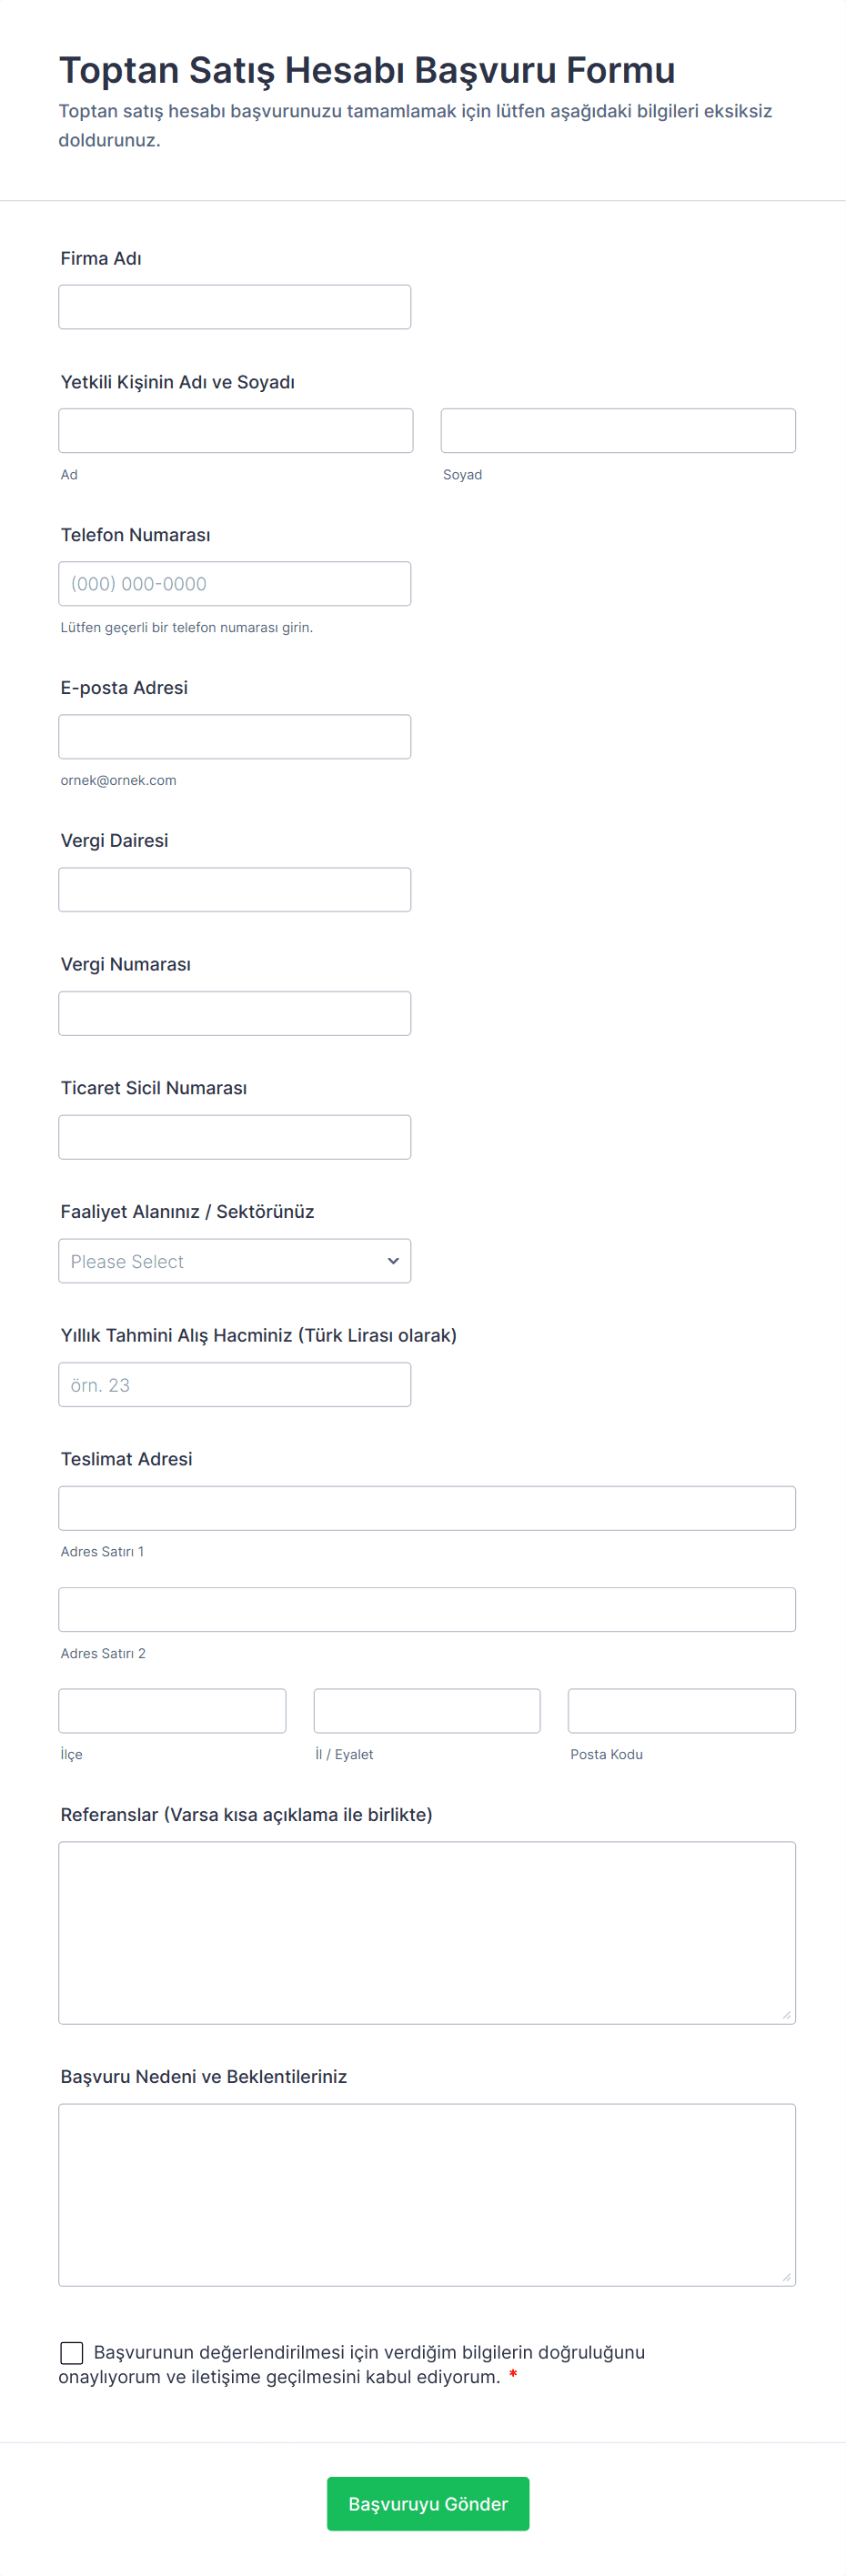Click the Vergi Dairesi text box
The height and width of the screenshot is (2576, 846).
click(234, 890)
